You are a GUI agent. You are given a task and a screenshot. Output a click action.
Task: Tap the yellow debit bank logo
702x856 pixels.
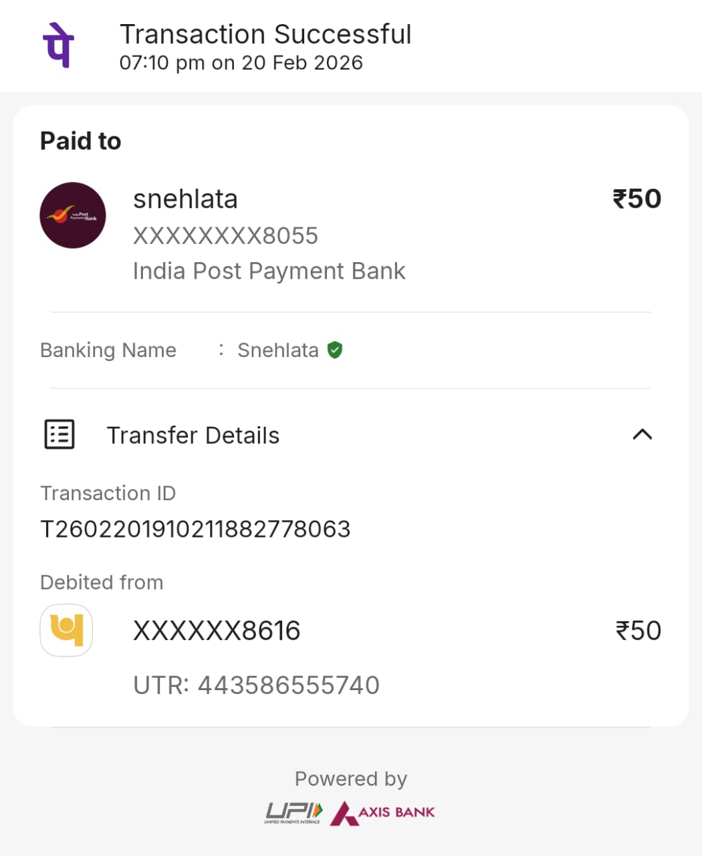[x=66, y=631]
